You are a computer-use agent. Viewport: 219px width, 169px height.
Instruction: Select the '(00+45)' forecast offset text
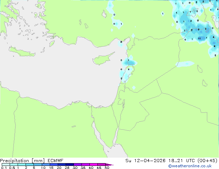pyautogui.click(x=208, y=161)
